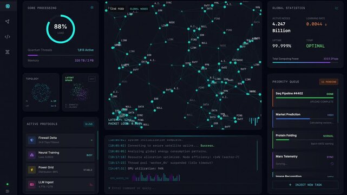This screenshot has height=195, width=347.
Task: Click the plus icon on Inject New Task
Action: pyautogui.click(x=290, y=185)
